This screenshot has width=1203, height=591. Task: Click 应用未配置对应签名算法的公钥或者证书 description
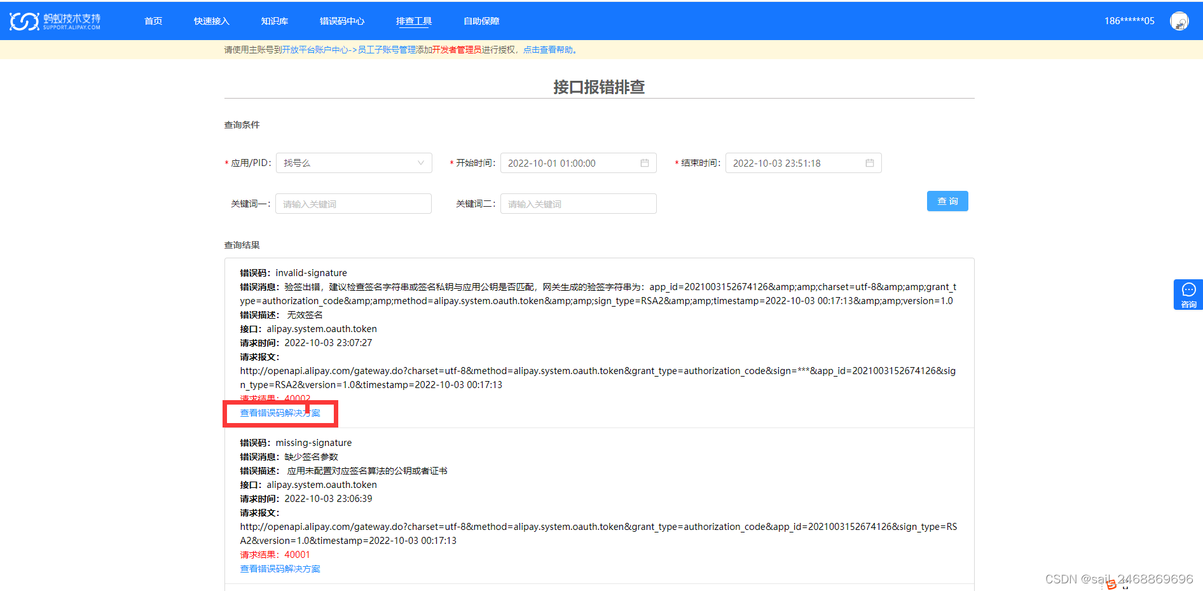point(368,471)
